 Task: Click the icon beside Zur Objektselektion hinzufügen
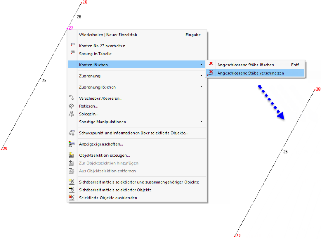[x=72, y=163]
